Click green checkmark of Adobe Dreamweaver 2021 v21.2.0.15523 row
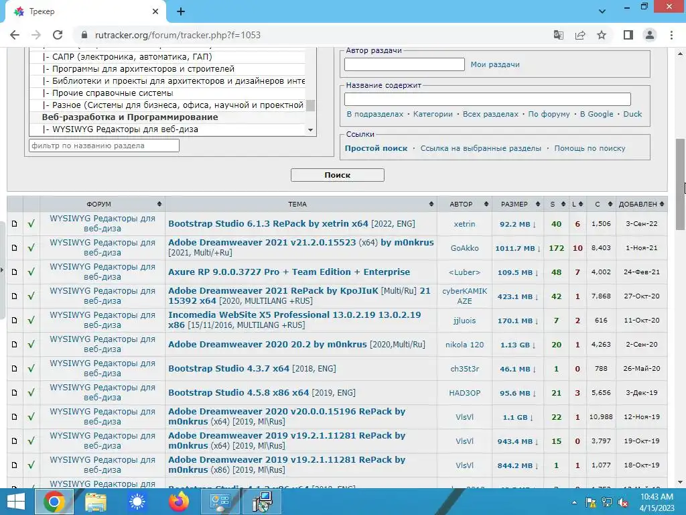Viewport: 686px width, 515px height. click(31, 248)
